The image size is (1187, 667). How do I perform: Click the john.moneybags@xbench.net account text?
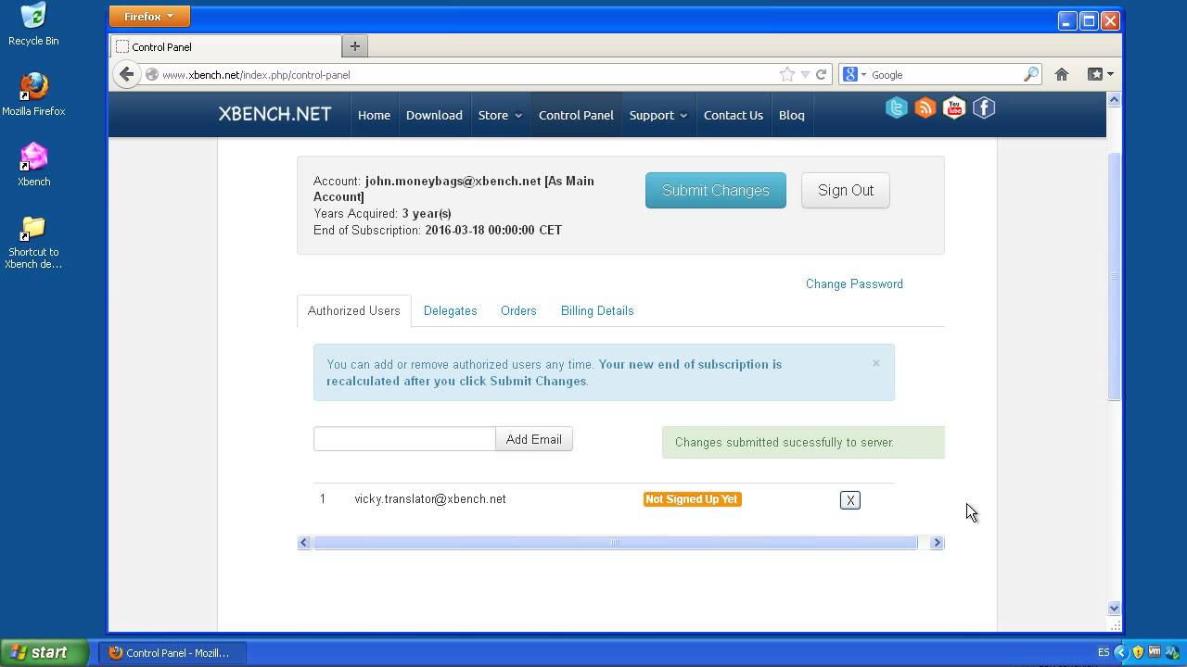(453, 181)
